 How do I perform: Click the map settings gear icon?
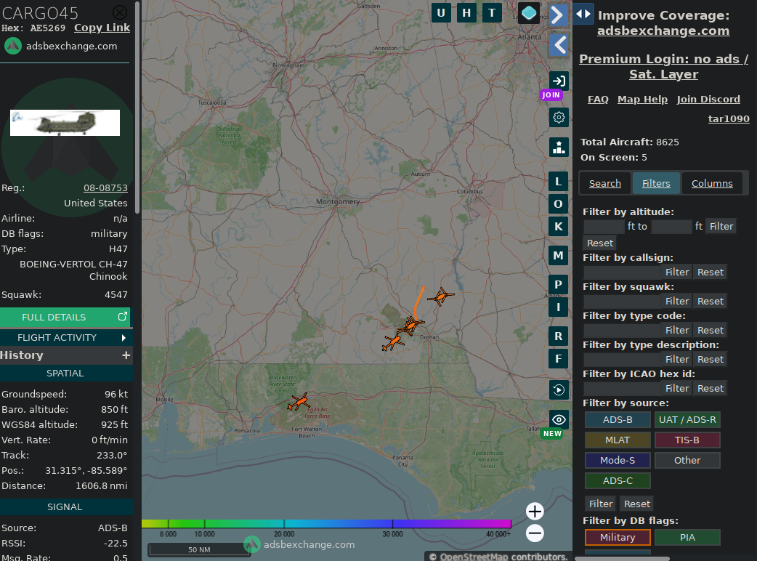[559, 117]
